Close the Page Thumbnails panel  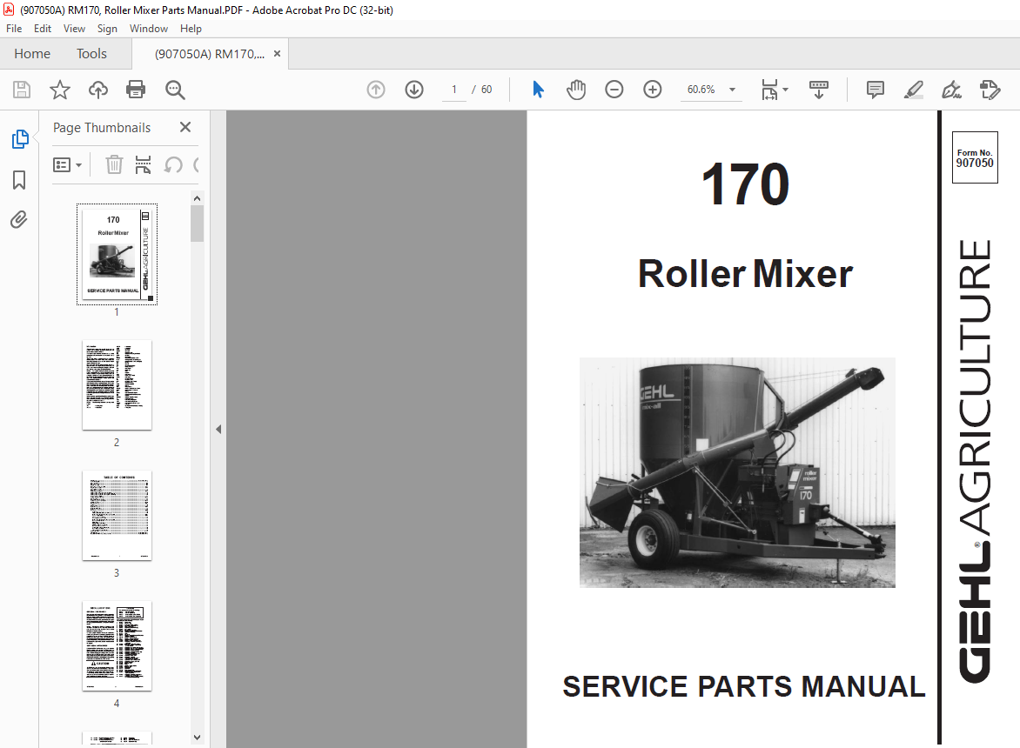click(185, 127)
